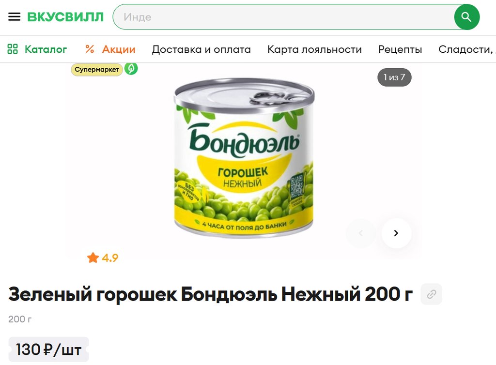Click the green search magnifier button
Screen dimensions: 496x365
(x=466, y=17)
